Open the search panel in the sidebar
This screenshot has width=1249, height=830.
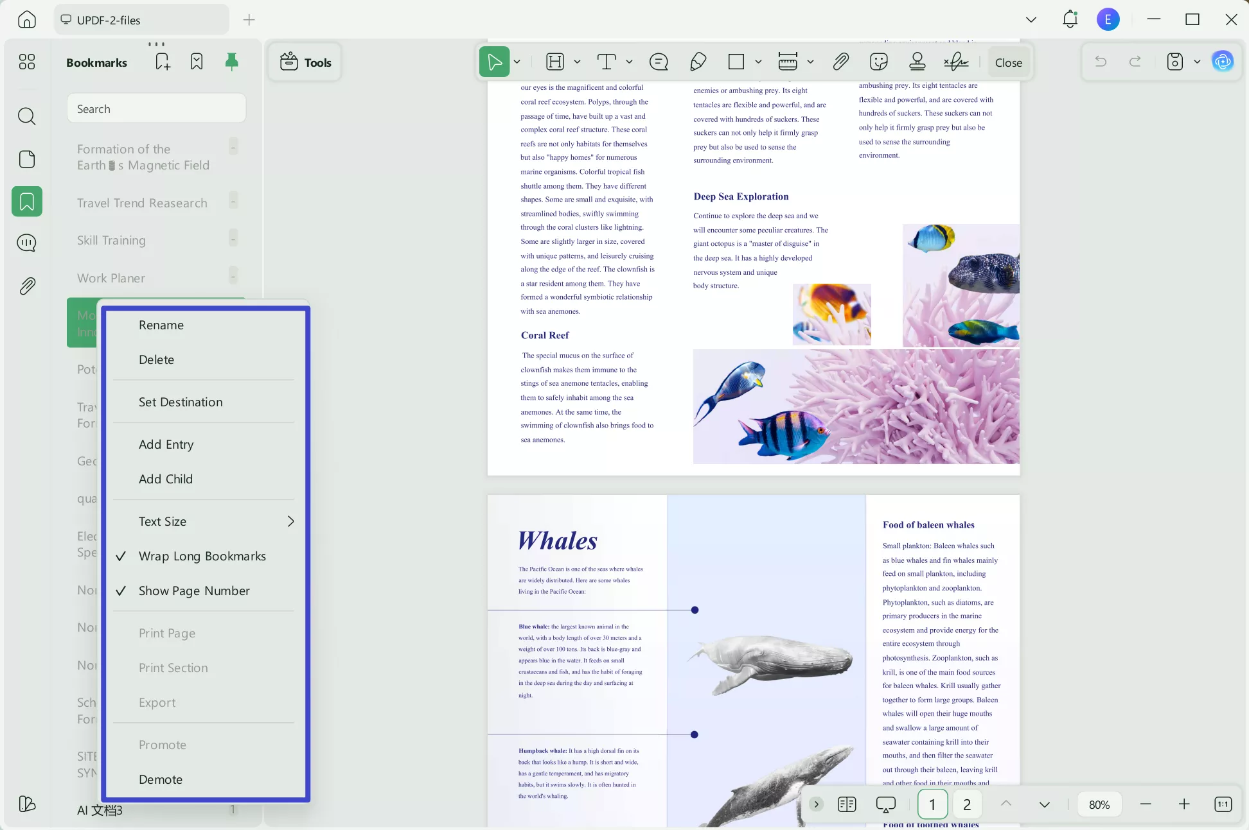(26, 116)
